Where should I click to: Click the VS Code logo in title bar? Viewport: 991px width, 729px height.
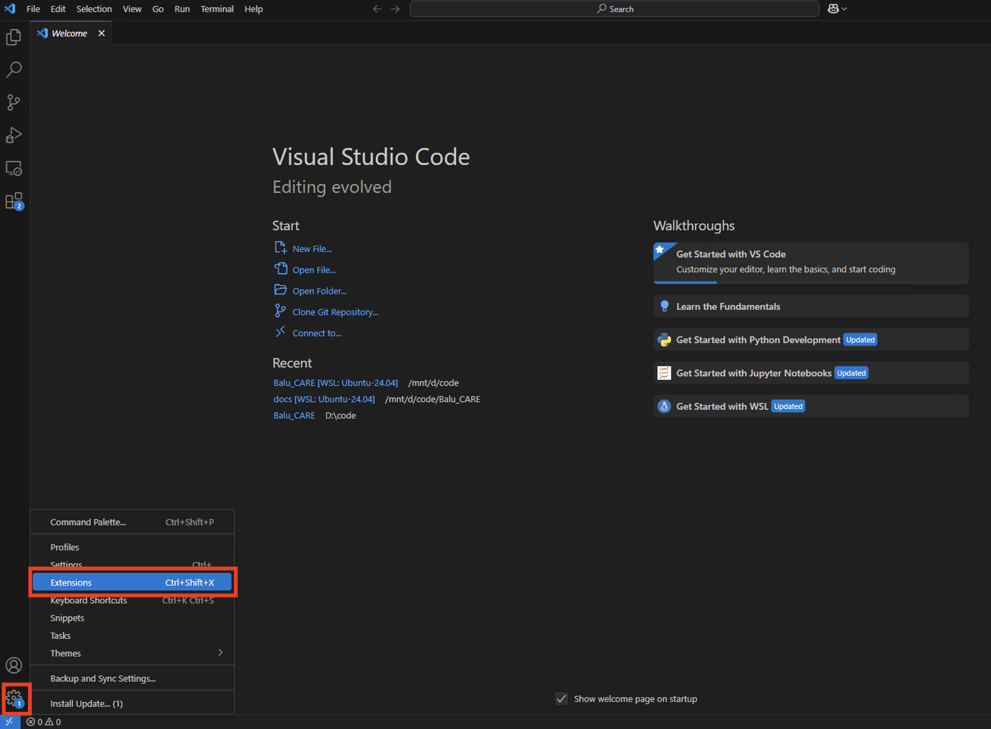point(10,9)
